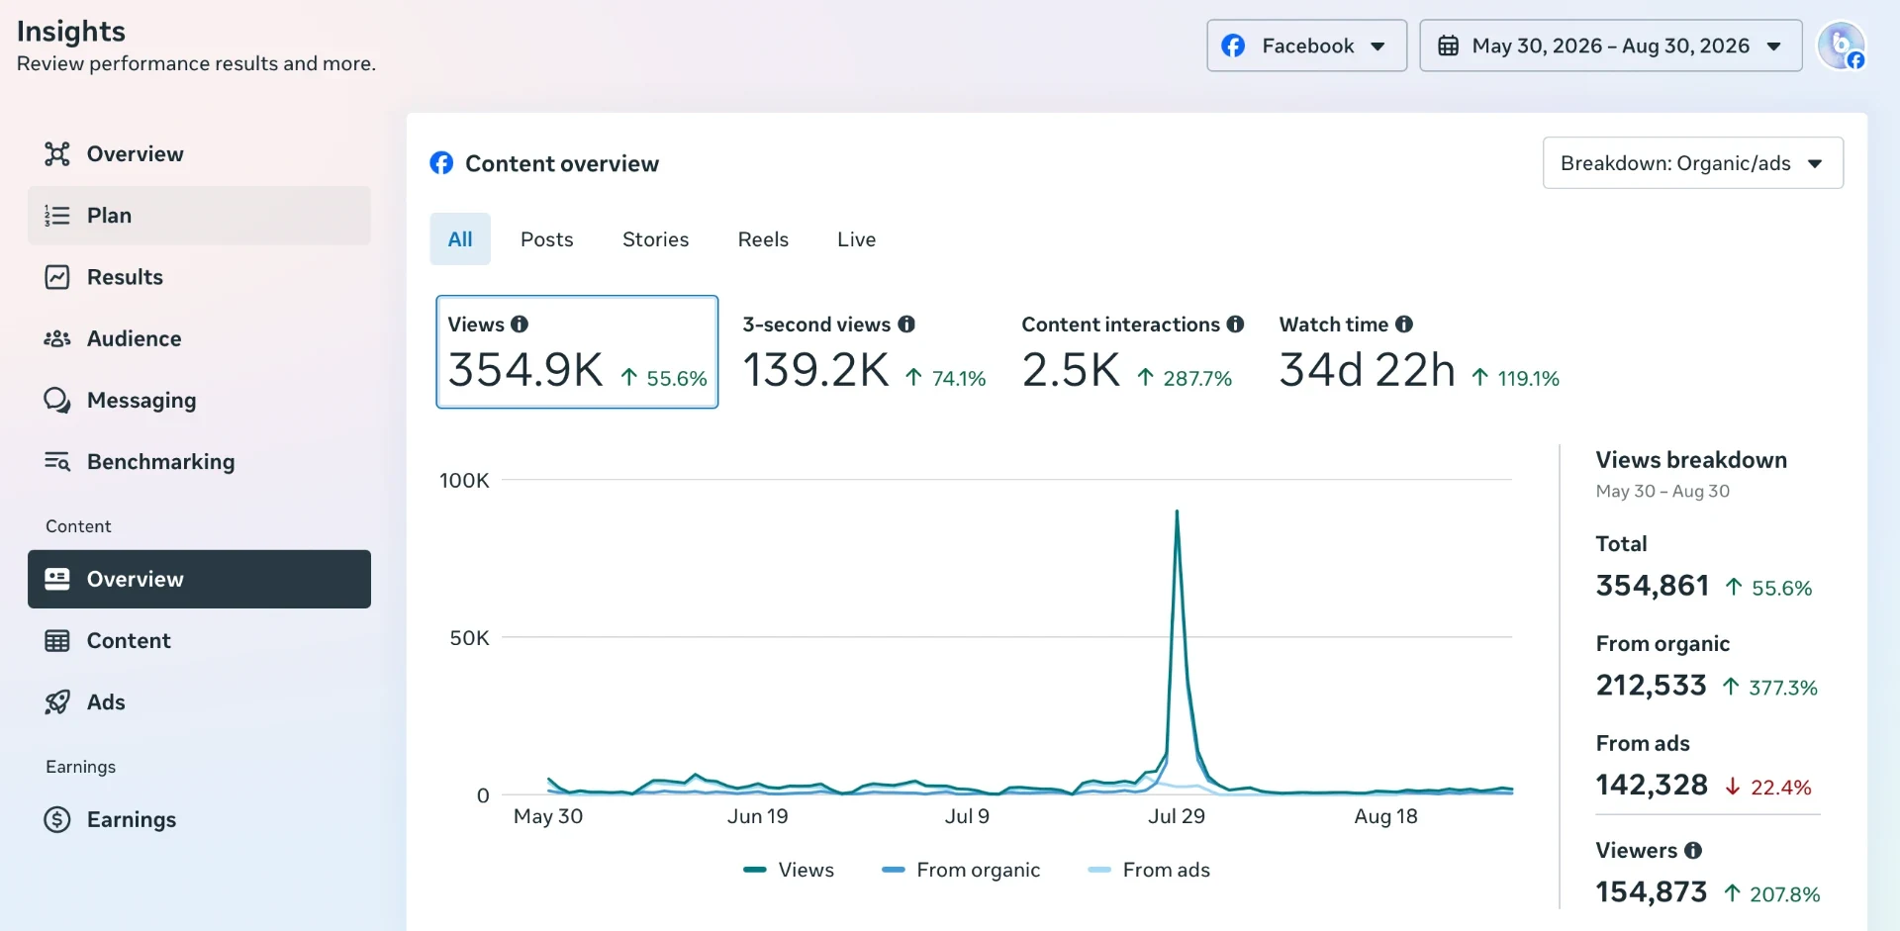
Task: Click the Earnings dollar icon
Action: pyautogui.click(x=57, y=819)
